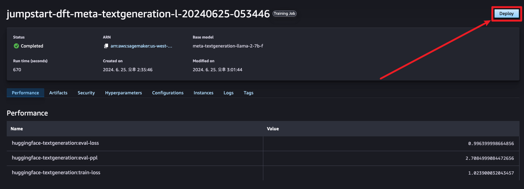Switch to the Performance tab
The image size is (524, 189).
(25, 93)
